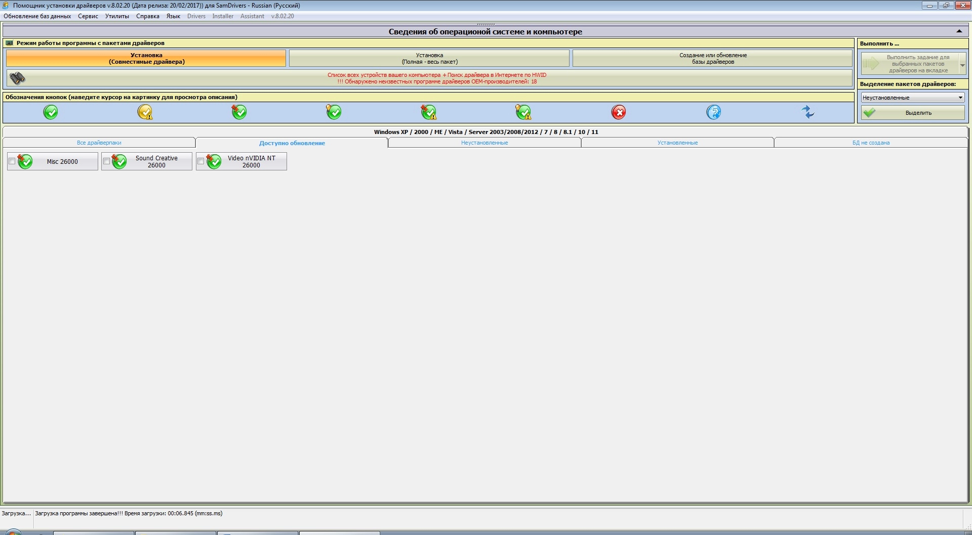Viewport: 972px width, 535px height.
Task: Click Выполнить задание для выбранных пакетов
Action: point(910,64)
